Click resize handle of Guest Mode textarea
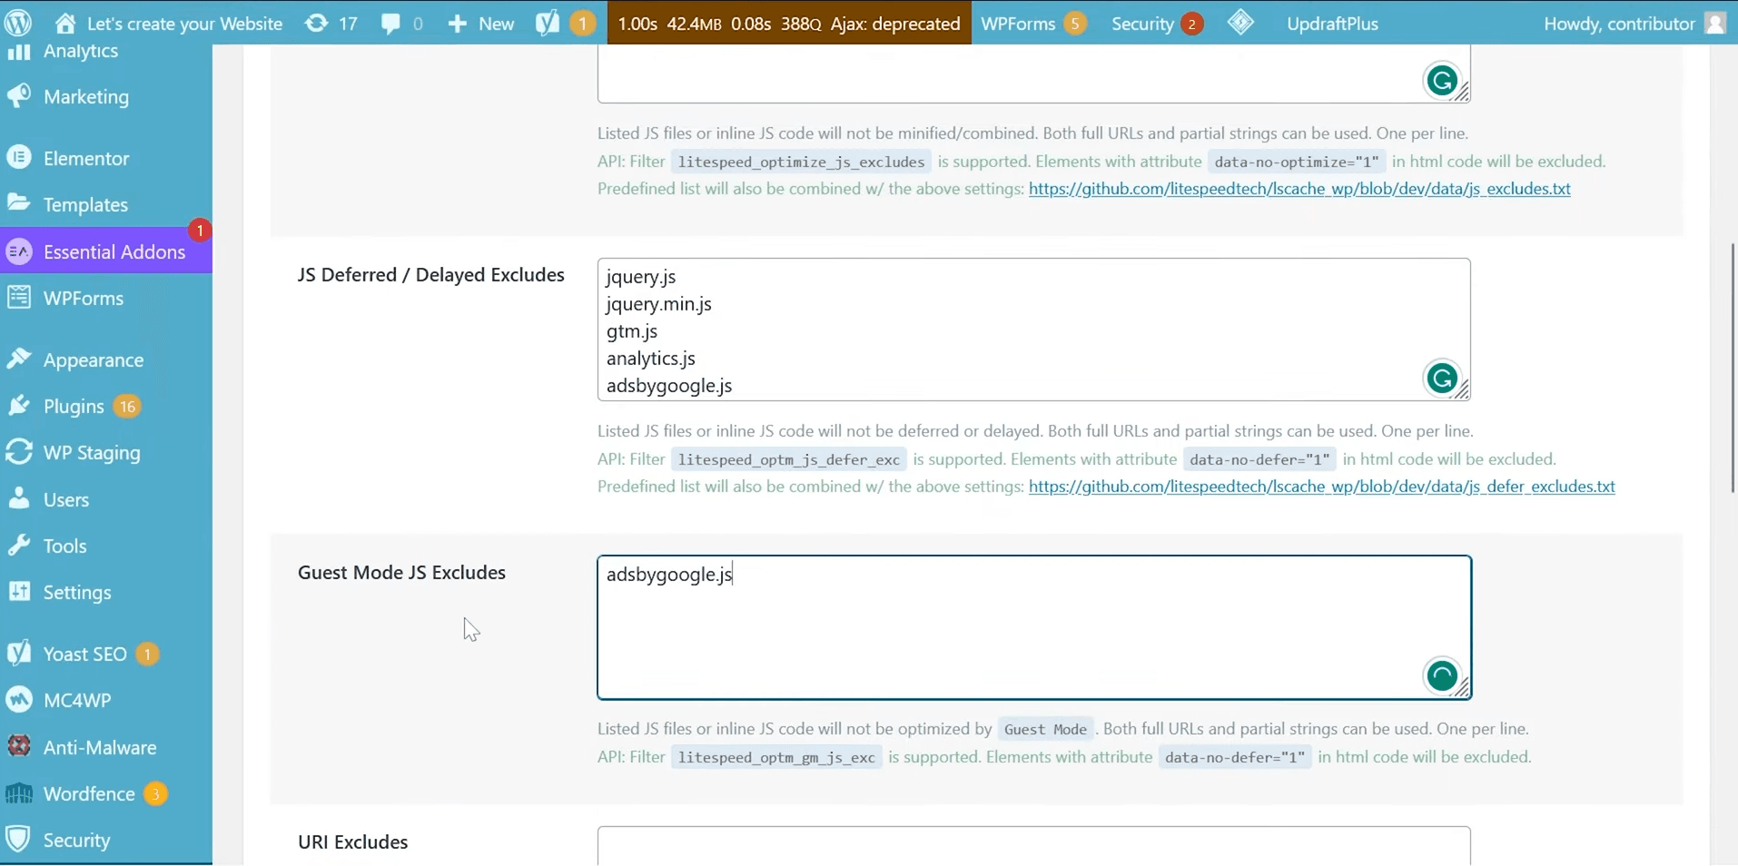 click(x=1462, y=690)
